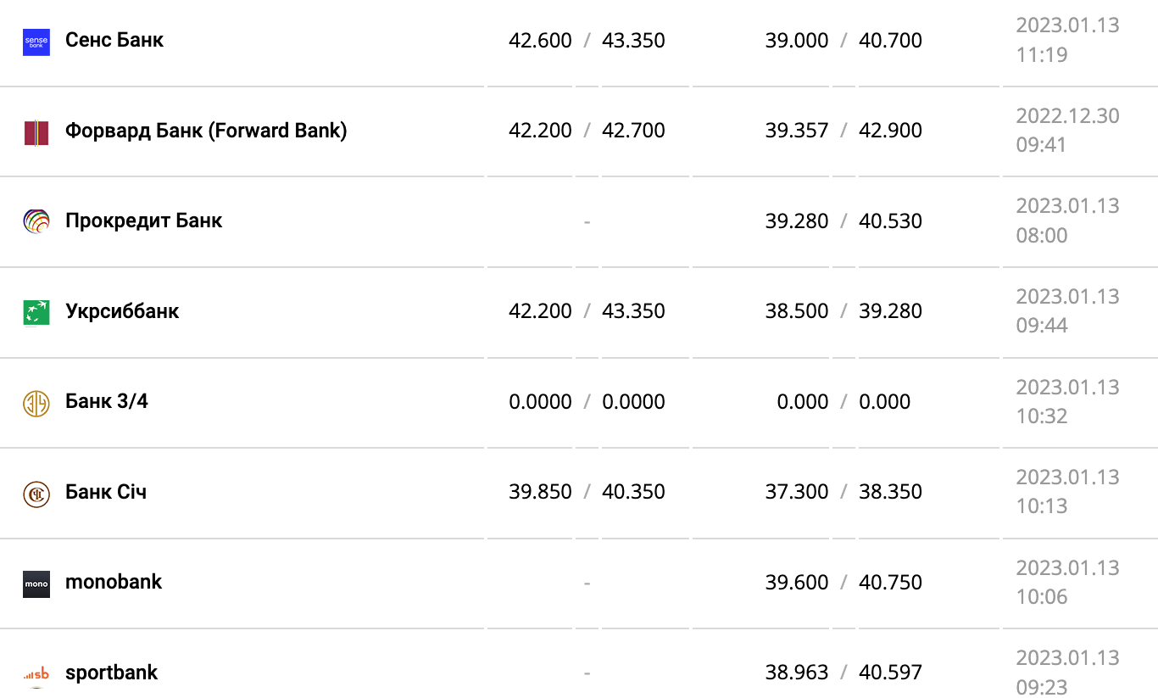The width and height of the screenshot is (1158, 698).
Task: Go to the monobank name link
Action: [114, 582]
